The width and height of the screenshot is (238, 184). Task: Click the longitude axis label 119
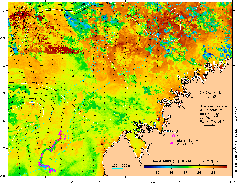pyautogui.click(x=19, y=182)
